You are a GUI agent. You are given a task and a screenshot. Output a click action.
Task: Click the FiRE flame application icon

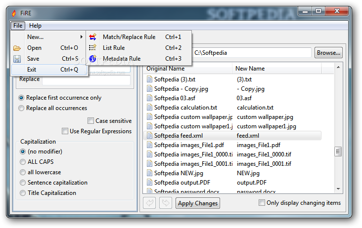pos(14,13)
